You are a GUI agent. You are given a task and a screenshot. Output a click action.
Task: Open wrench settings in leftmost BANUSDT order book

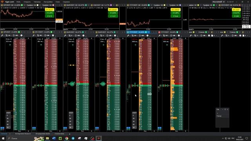coord(65,35)
